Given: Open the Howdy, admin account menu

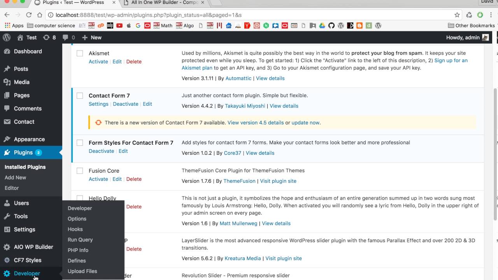Looking at the screenshot, I should [467, 37].
